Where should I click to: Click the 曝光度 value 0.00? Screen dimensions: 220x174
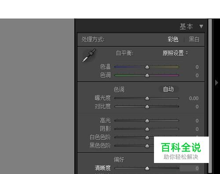coord(194,98)
